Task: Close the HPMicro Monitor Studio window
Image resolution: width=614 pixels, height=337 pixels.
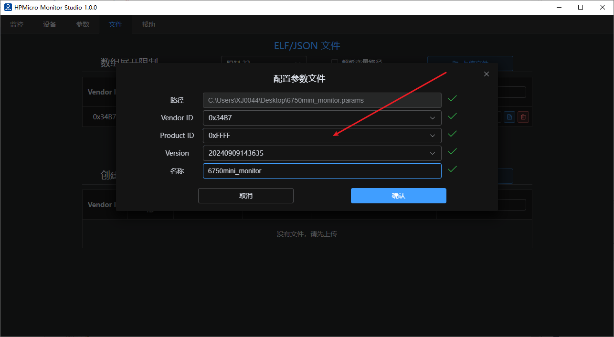Action: click(603, 7)
